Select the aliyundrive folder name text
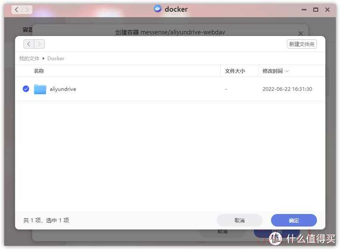340x250 pixels. pyautogui.click(x=63, y=89)
